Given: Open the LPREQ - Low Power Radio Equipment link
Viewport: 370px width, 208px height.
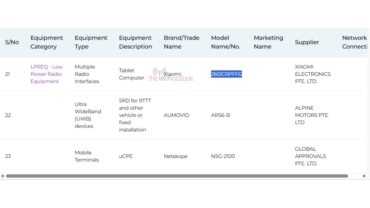Looking at the screenshot, I should point(47,74).
